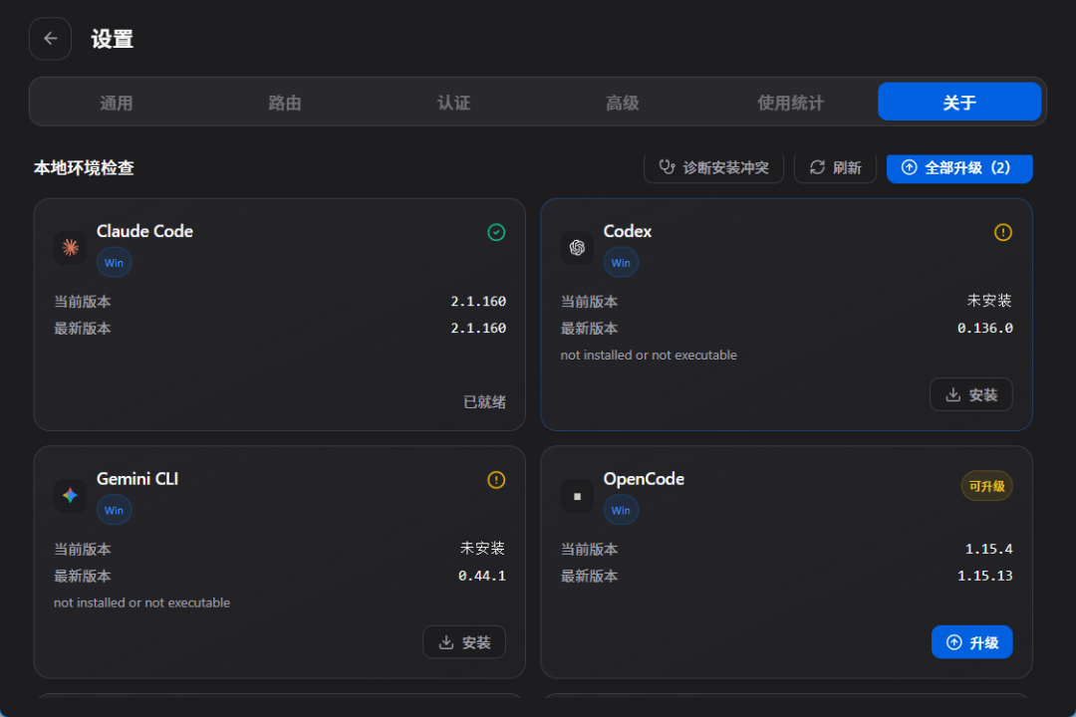
Task: Click the Codex card title
Action: [628, 231]
